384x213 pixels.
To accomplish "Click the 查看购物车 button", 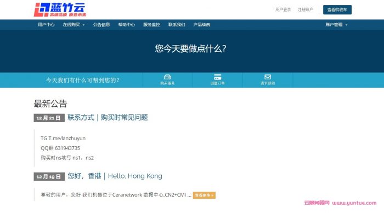I will point(337,10).
